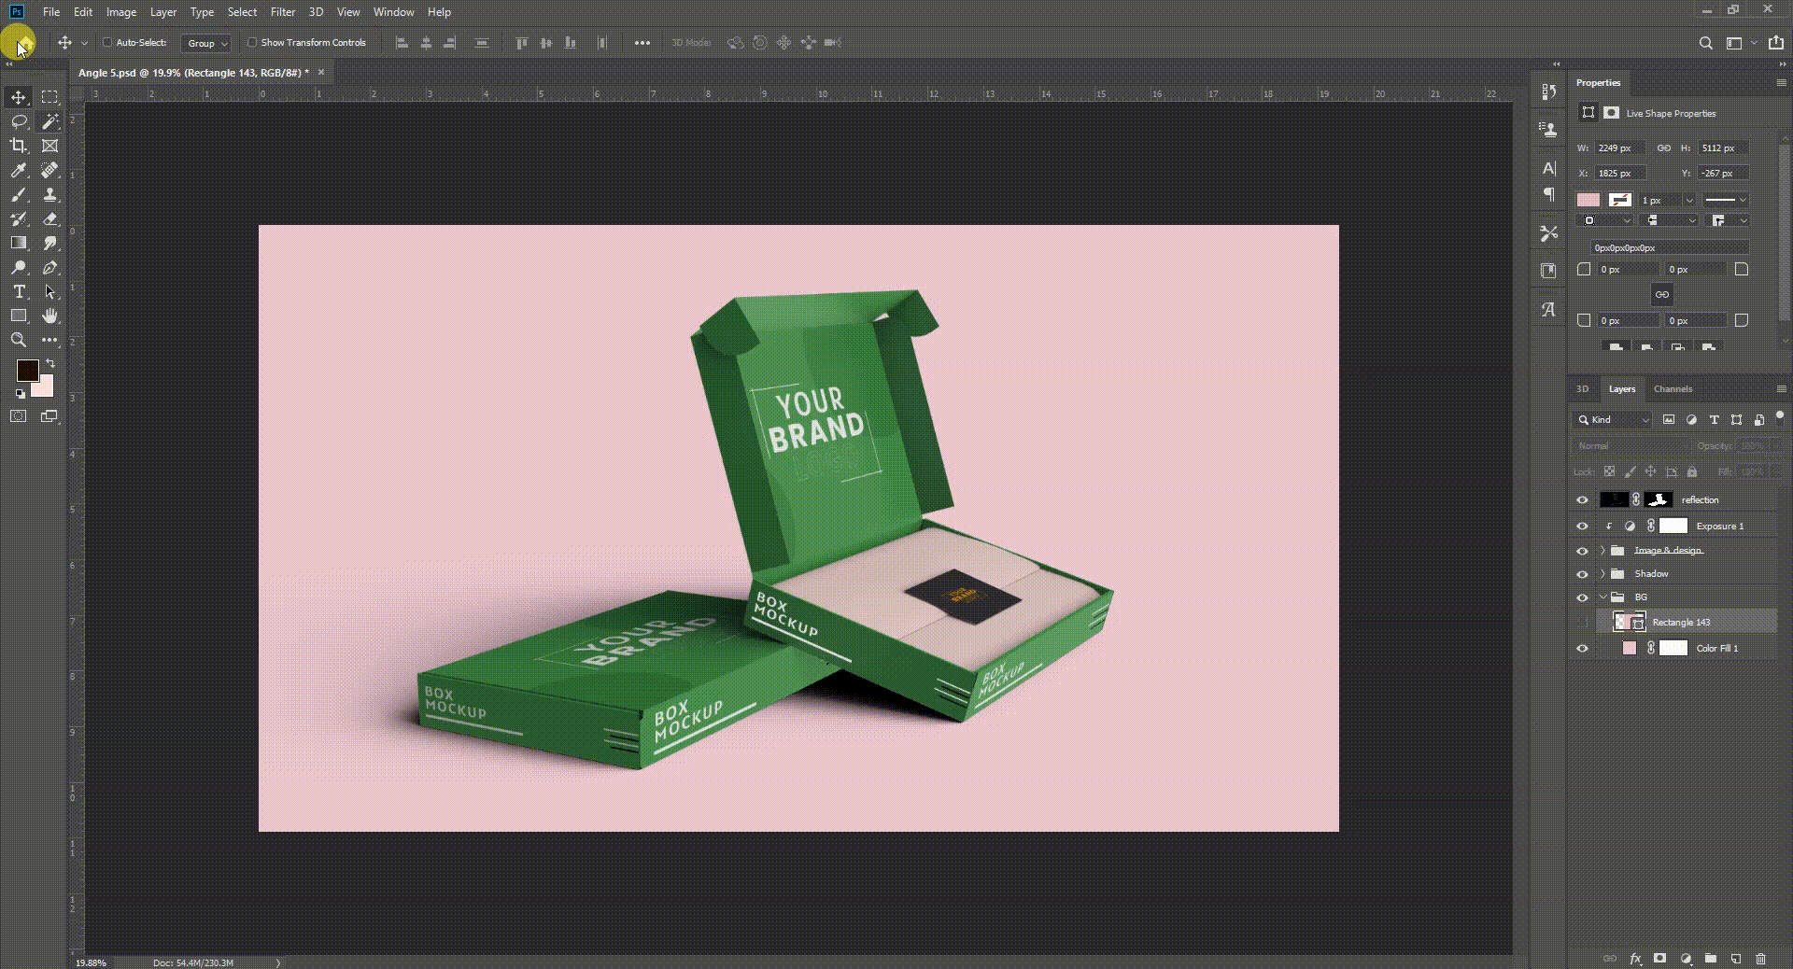Click the delete layer trash icon

pyautogui.click(x=1760, y=959)
